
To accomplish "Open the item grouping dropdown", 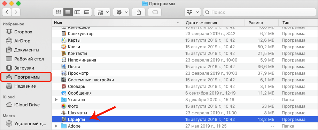I will 102,12.
